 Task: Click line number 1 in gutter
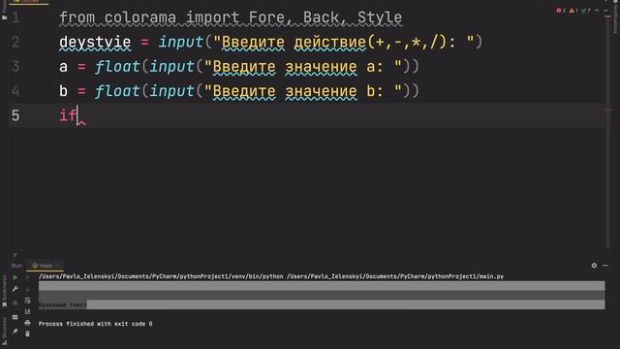pos(15,17)
